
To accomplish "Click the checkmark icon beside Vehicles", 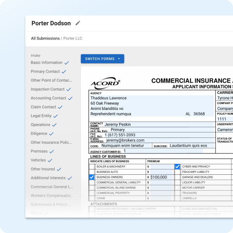I will pos(50,160).
